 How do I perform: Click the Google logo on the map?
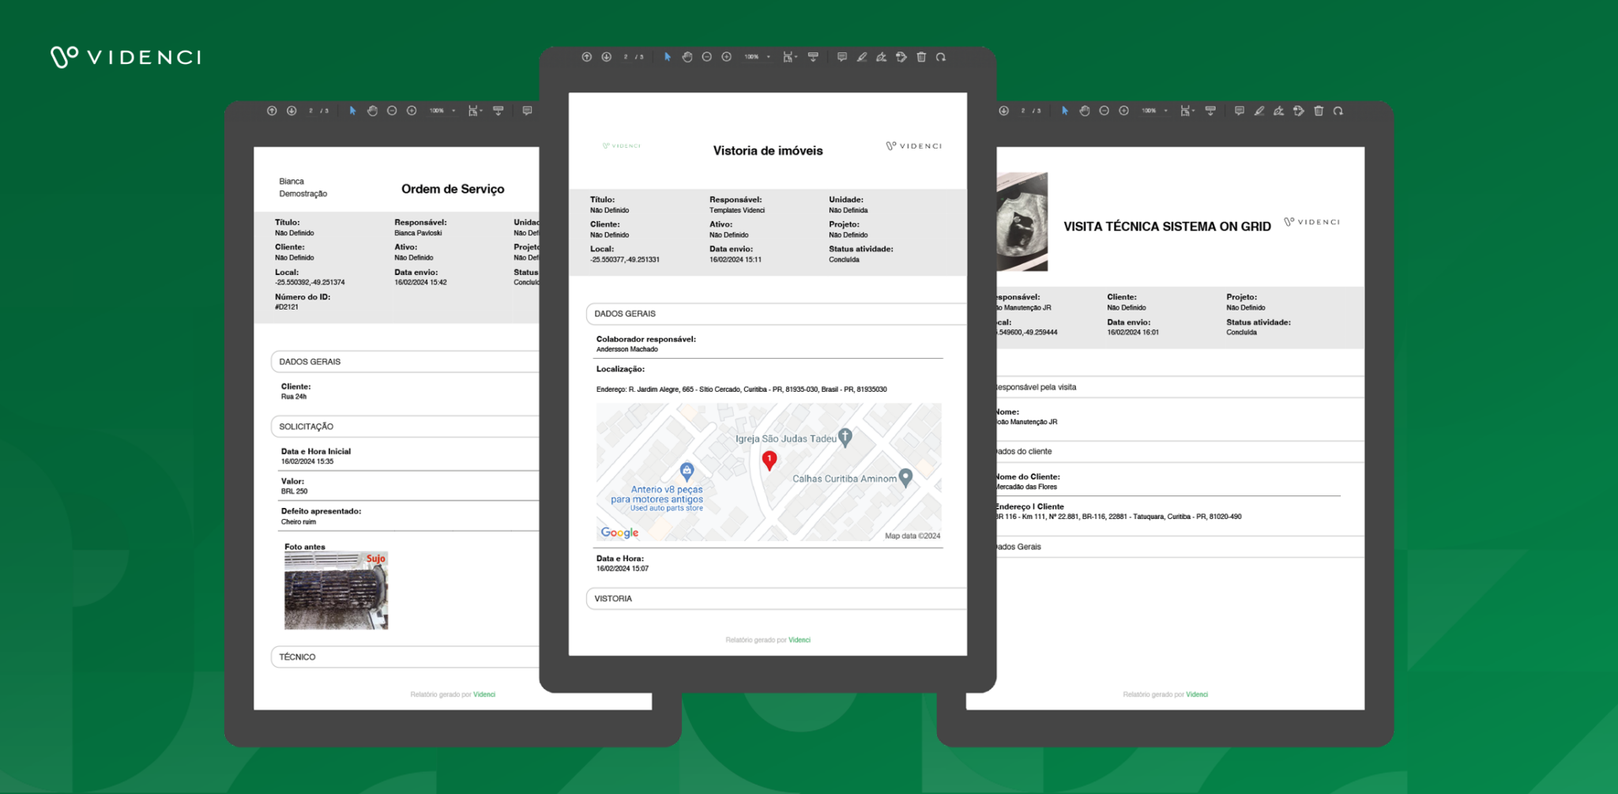point(619,532)
